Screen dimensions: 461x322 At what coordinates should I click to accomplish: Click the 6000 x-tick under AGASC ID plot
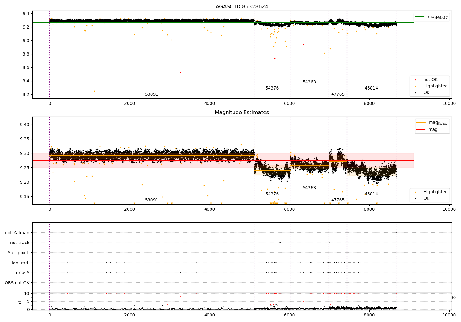[x=290, y=104]
